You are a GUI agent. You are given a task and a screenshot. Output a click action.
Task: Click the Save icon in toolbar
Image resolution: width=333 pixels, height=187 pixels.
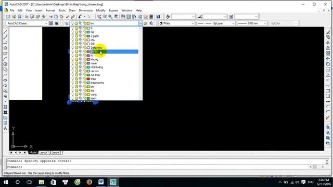pos(20,17)
